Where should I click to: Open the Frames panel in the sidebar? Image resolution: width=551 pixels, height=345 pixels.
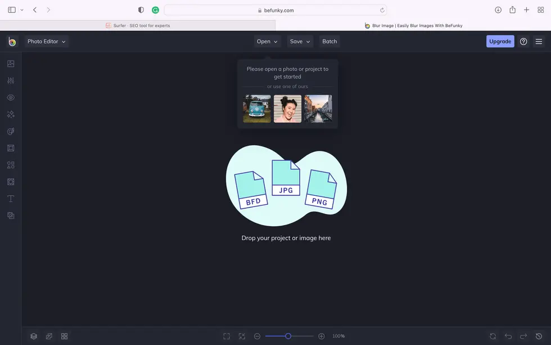point(10,147)
